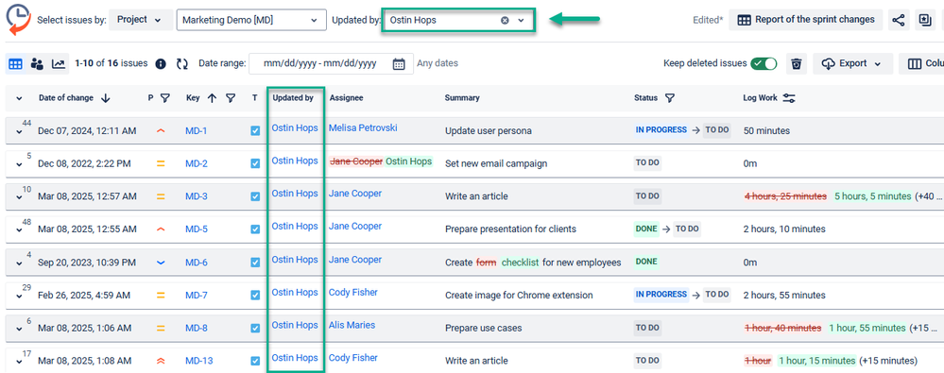Expand the MD-3 row changes
Image resolution: width=944 pixels, height=373 pixels.
pos(19,197)
